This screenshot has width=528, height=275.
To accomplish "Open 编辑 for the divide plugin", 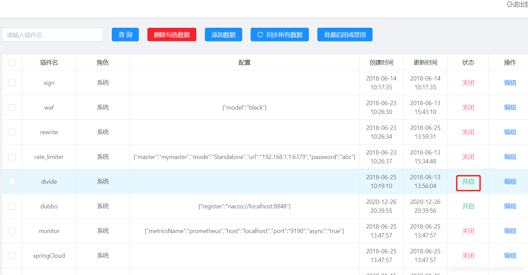I will tap(510, 182).
